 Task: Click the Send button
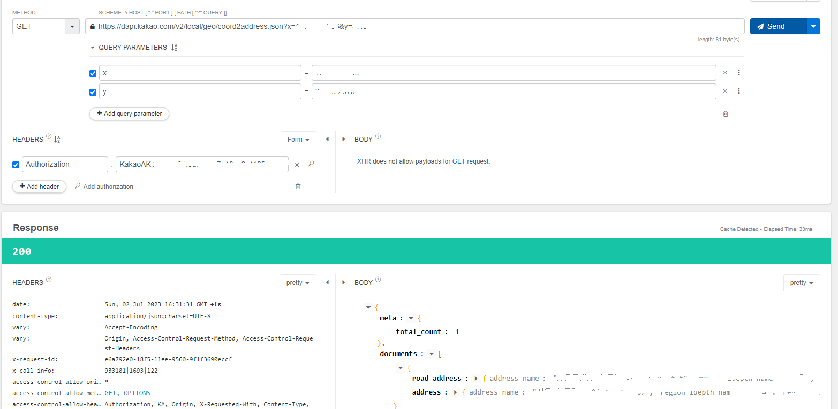[778, 26]
